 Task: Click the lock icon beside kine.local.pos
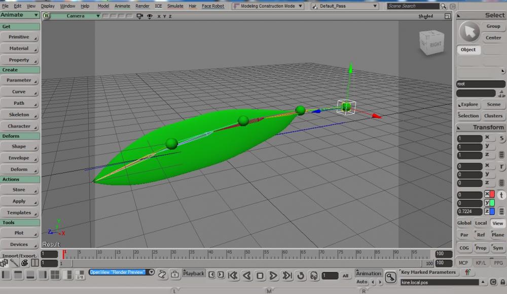[x=503, y=282]
